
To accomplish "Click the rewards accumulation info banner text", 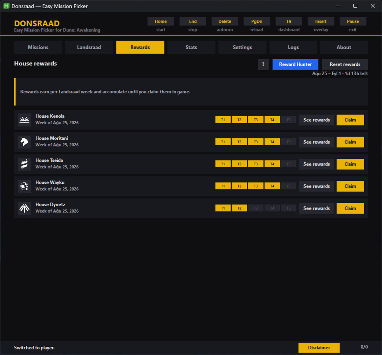I will click(105, 92).
